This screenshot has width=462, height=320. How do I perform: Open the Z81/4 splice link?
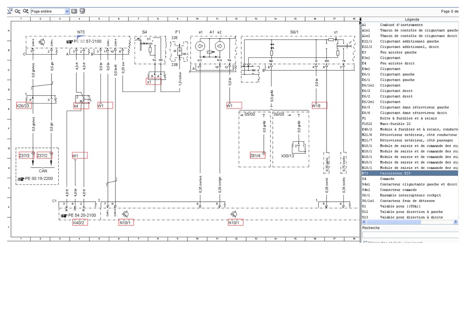(x=258, y=155)
